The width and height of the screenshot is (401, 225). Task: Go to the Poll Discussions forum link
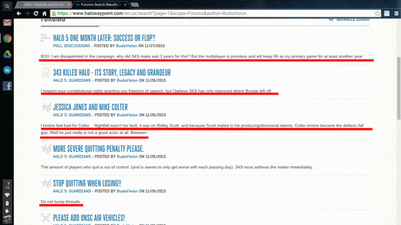73,45
